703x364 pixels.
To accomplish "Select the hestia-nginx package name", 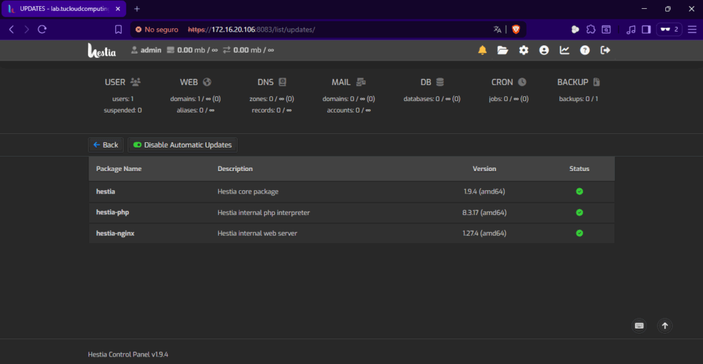I will 115,233.
